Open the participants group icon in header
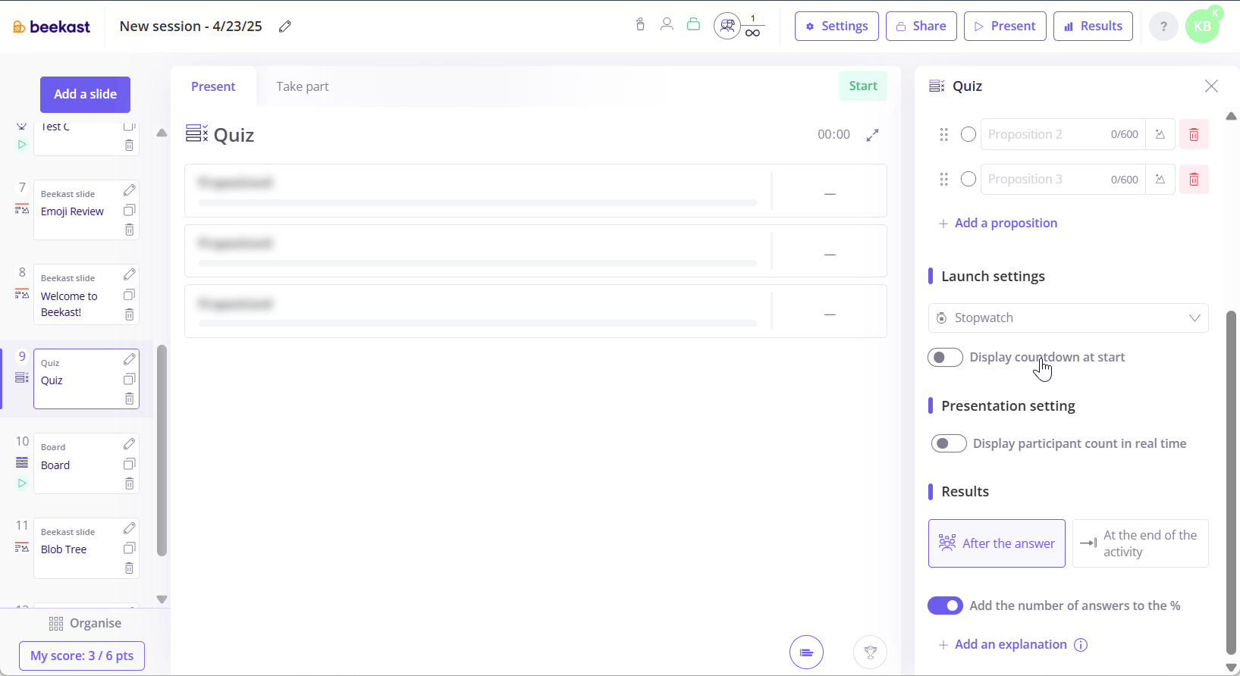 (727, 27)
